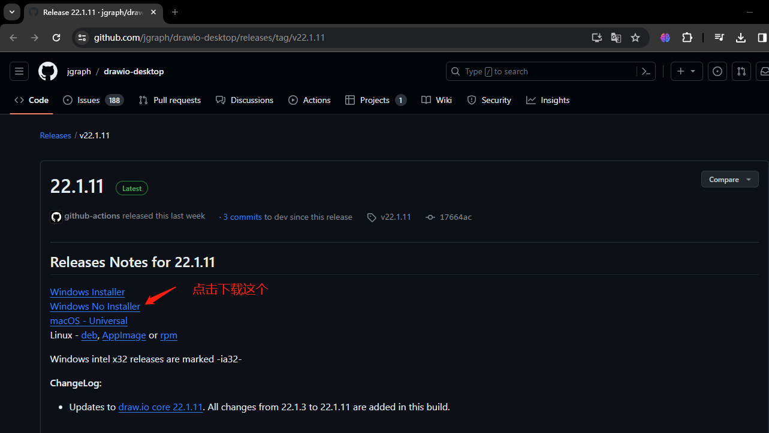769x433 pixels.
Task: Open the command palette icon
Action: point(646,71)
